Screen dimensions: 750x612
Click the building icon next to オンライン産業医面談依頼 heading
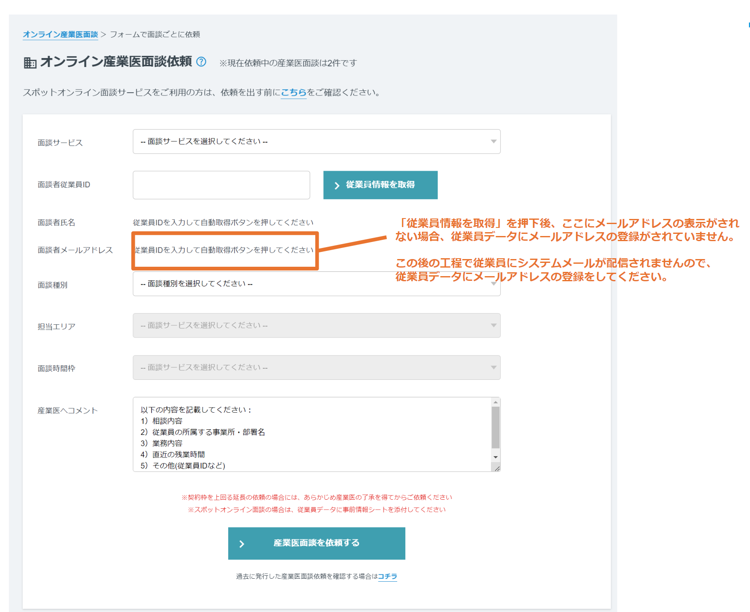point(29,63)
